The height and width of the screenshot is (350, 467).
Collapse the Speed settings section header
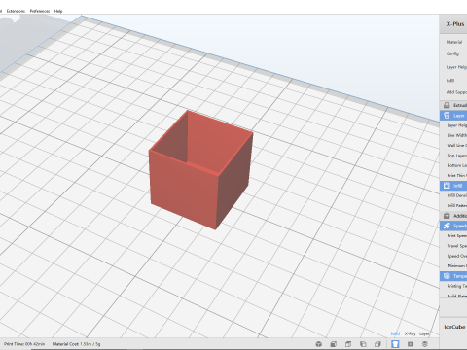453,226
